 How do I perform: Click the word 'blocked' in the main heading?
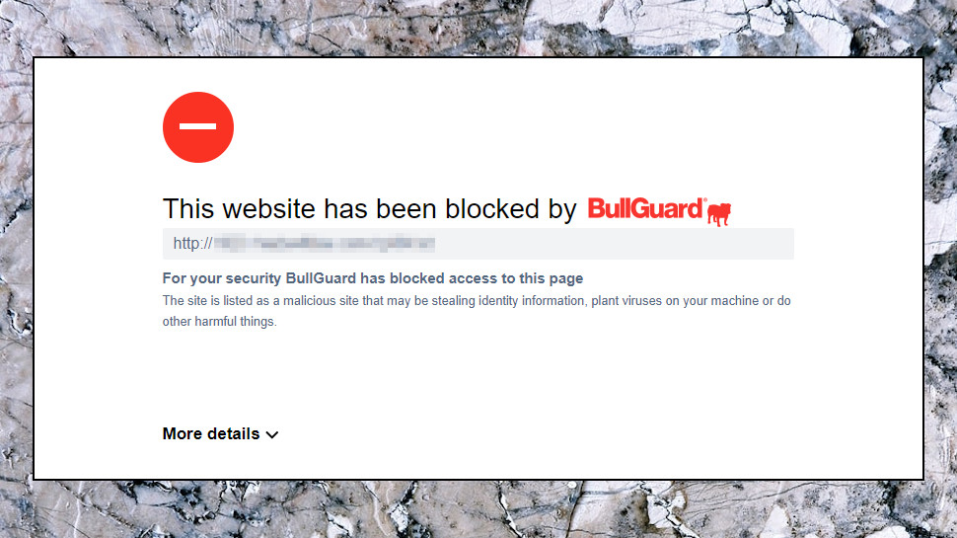[492, 209]
